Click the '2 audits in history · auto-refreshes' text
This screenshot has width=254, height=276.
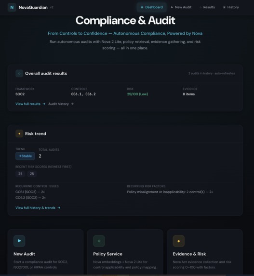click(212, 73)
